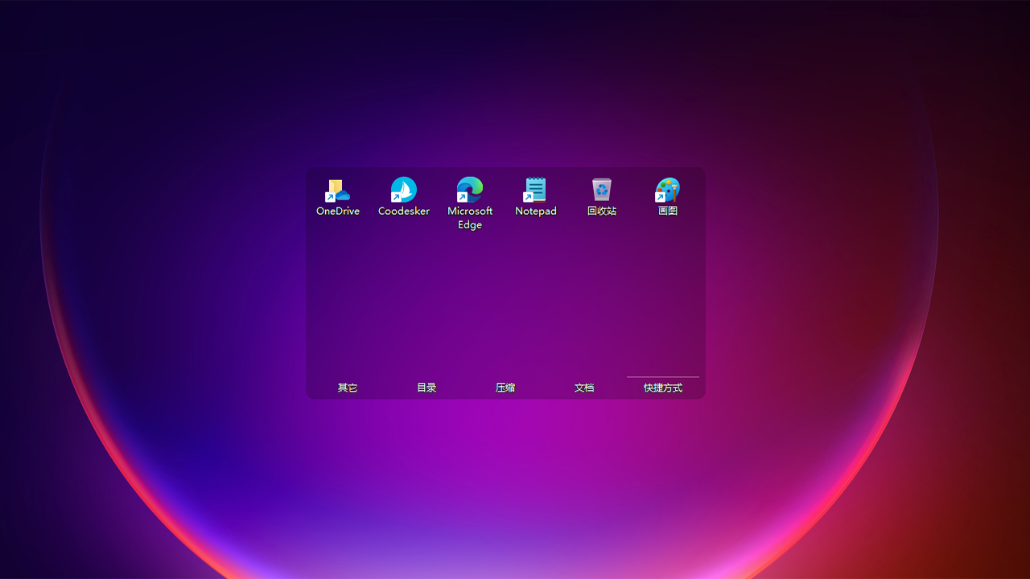Click the "OneDrive" text label
This screenshot has height=579, width=1030.
pos(338,211)
